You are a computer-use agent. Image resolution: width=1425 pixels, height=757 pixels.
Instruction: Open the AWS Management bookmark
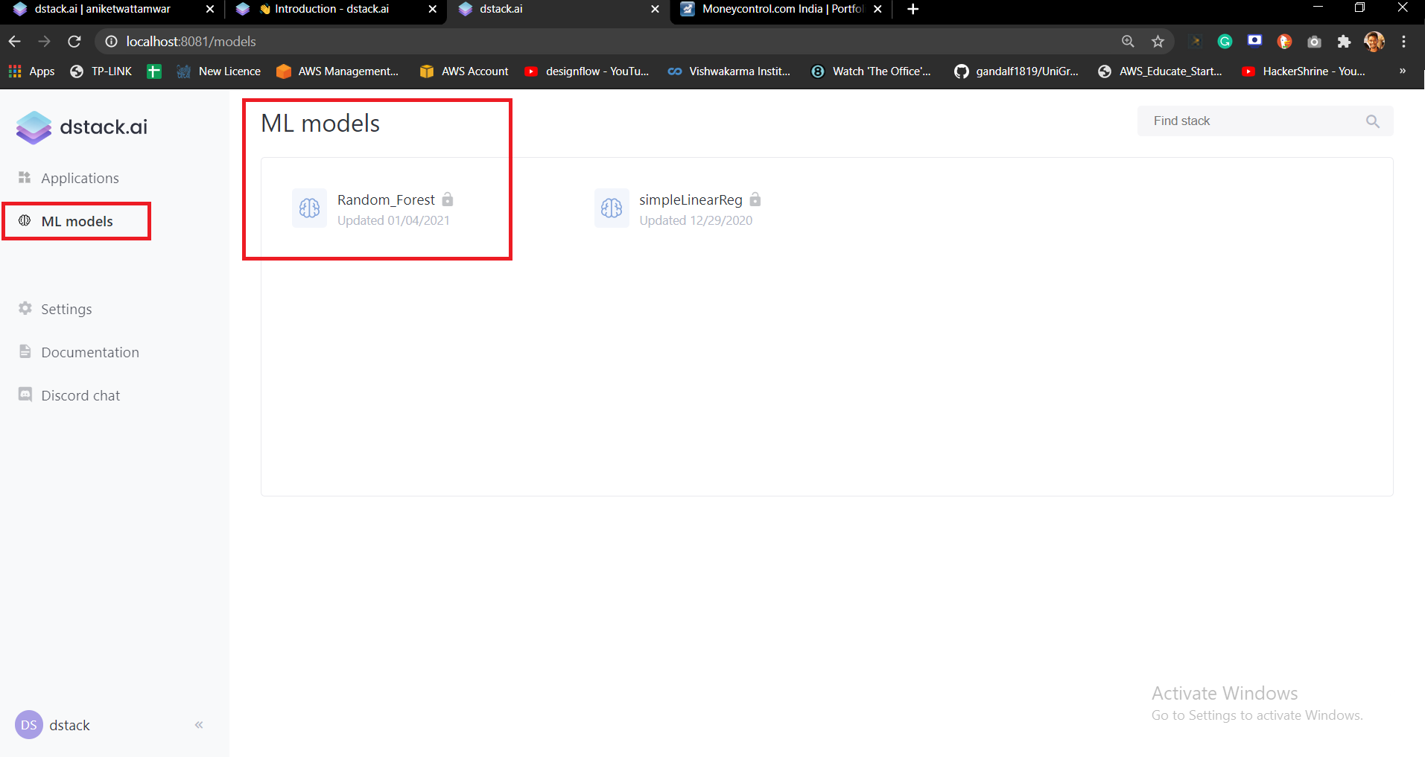[x=337, y=71]
